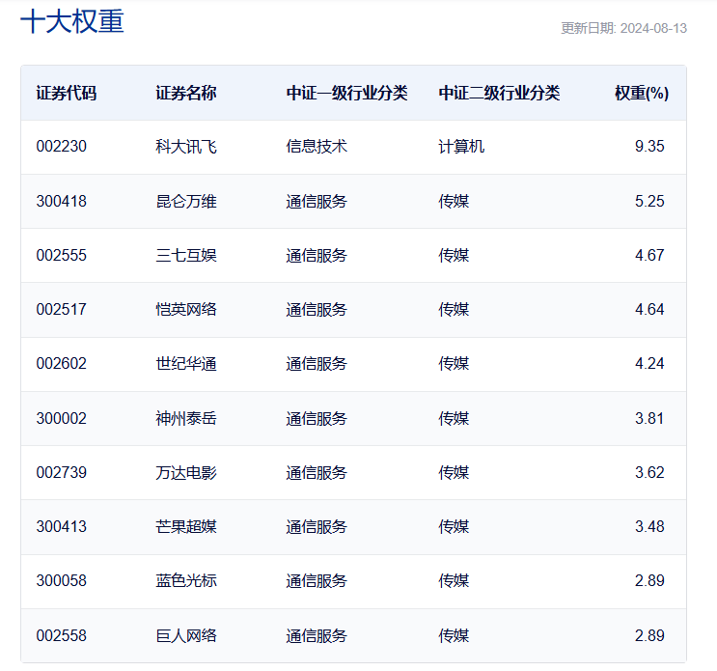
Task: Click weight value 4.64
Action: (649, 309)
